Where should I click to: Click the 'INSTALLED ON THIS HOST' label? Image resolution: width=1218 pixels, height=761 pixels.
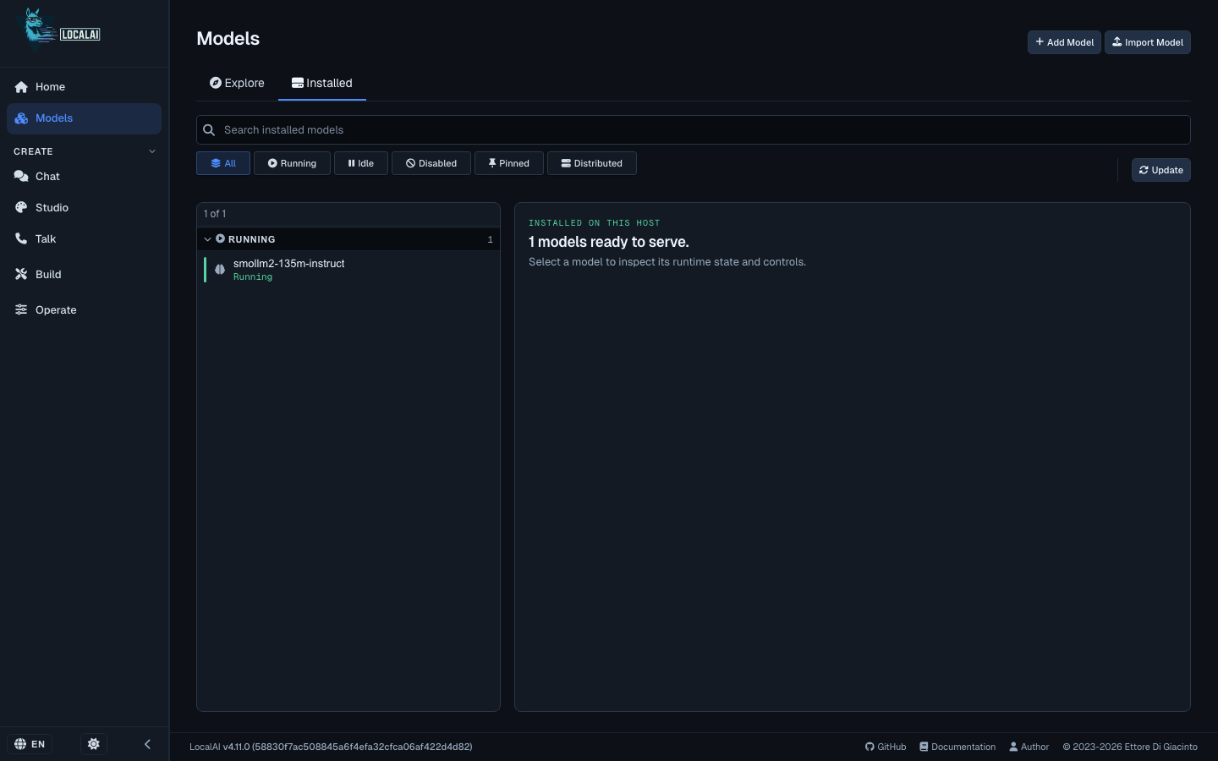tap(594, 223)
